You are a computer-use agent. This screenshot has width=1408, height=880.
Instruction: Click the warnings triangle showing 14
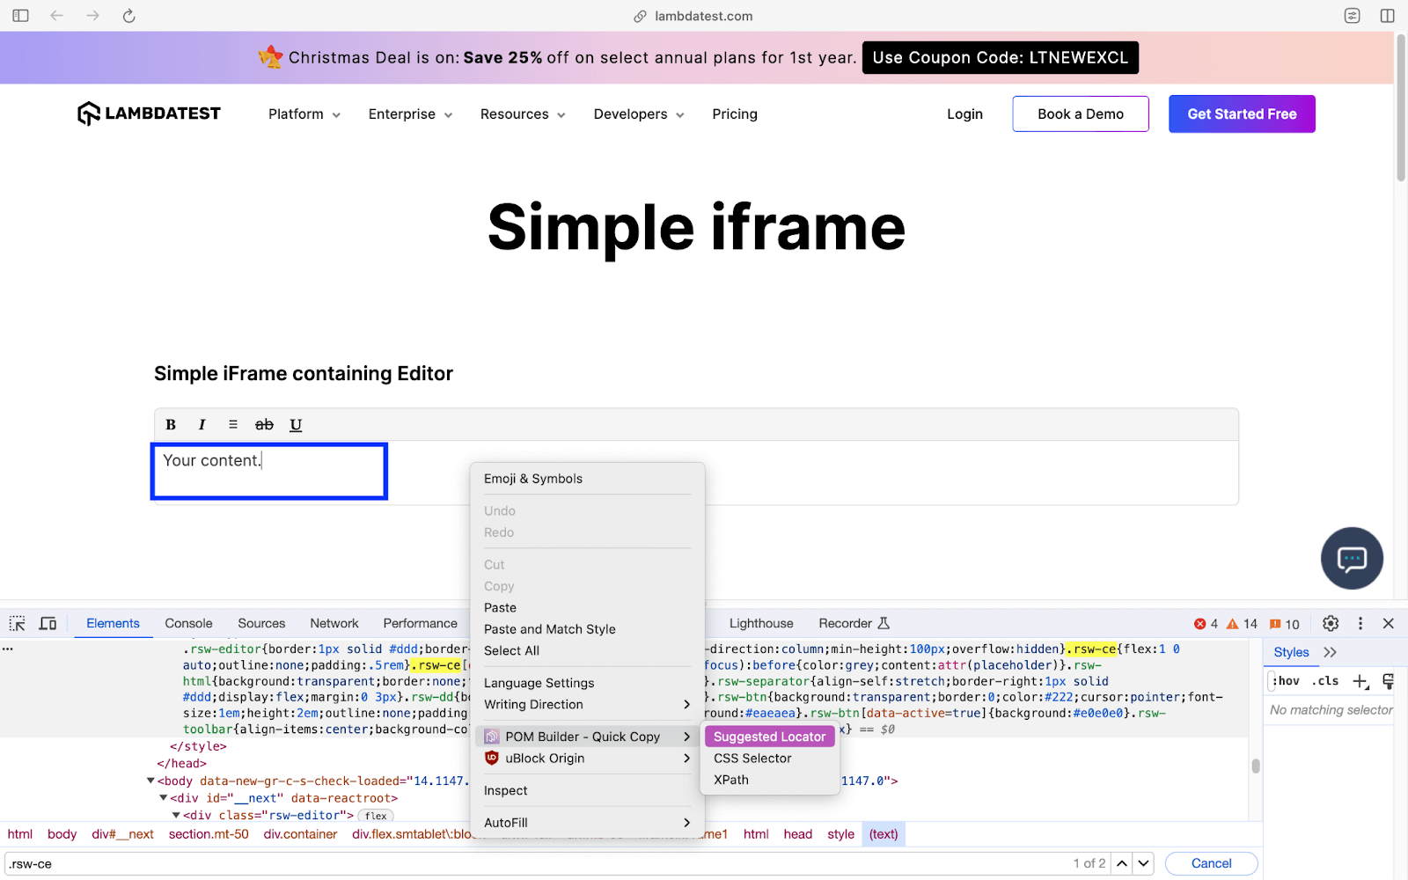tap(1239, 623)
